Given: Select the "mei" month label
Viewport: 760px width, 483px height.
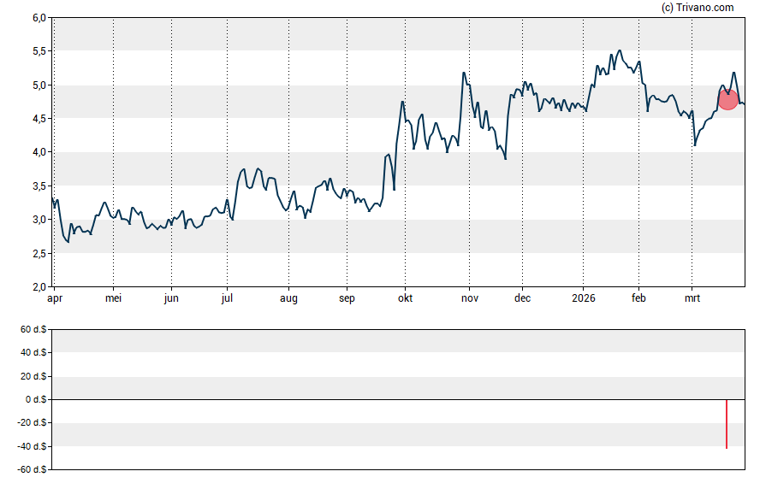Looking at the screenshot, I should tap(114, 298).
